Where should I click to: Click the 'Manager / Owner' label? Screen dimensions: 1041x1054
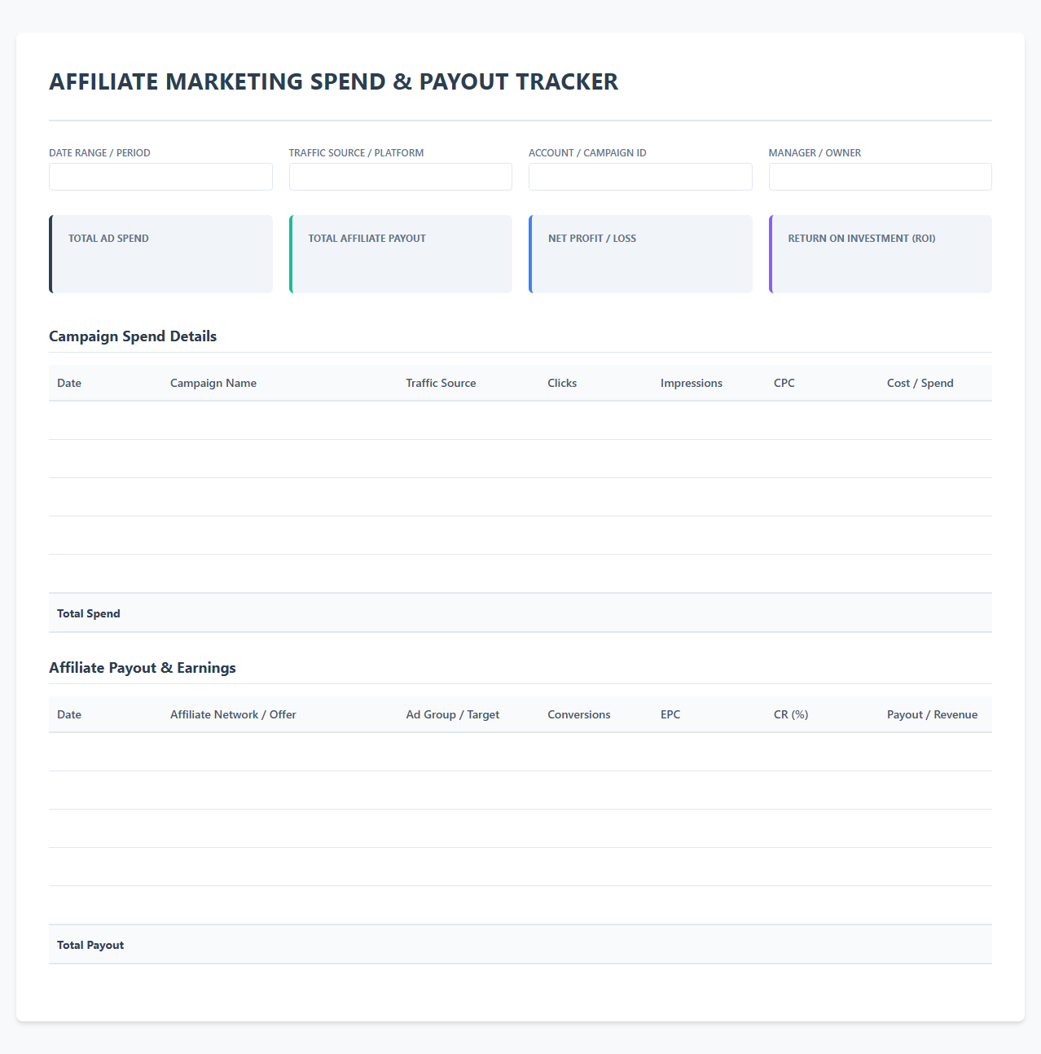815,153
